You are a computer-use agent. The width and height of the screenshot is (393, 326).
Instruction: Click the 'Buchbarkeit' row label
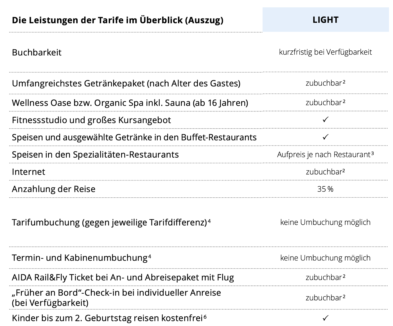[37, 53]
